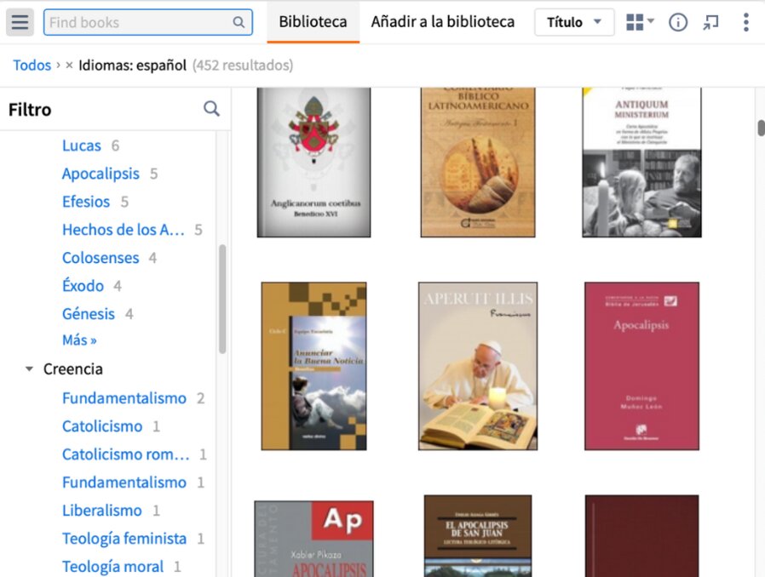The image size is (765, 577).
Task: Collapse the Creencia section
Action: pos(29,368)
